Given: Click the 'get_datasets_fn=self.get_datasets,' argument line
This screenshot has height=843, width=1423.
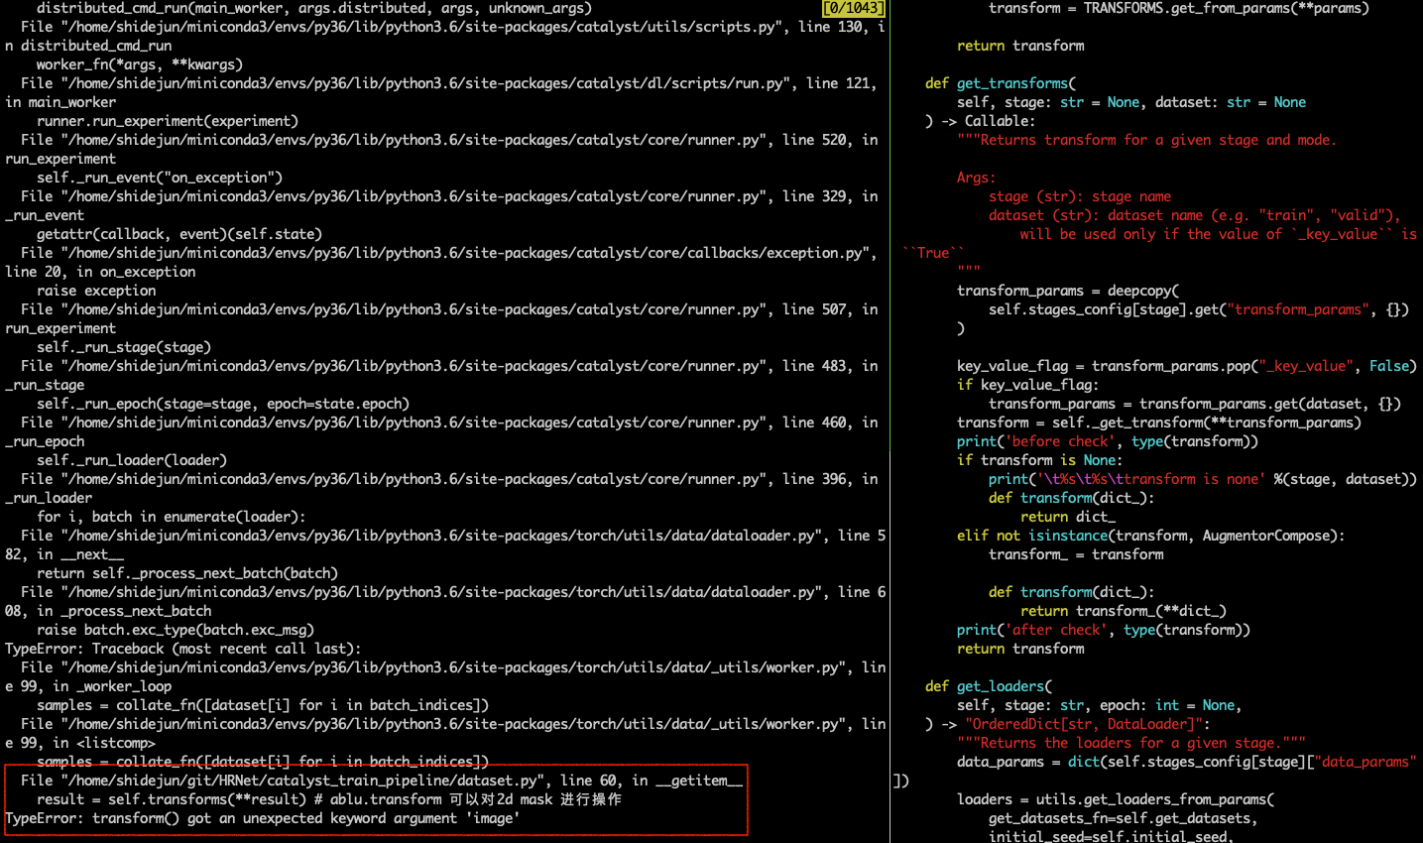Looking at the screenshot, I should [1124, 818].
